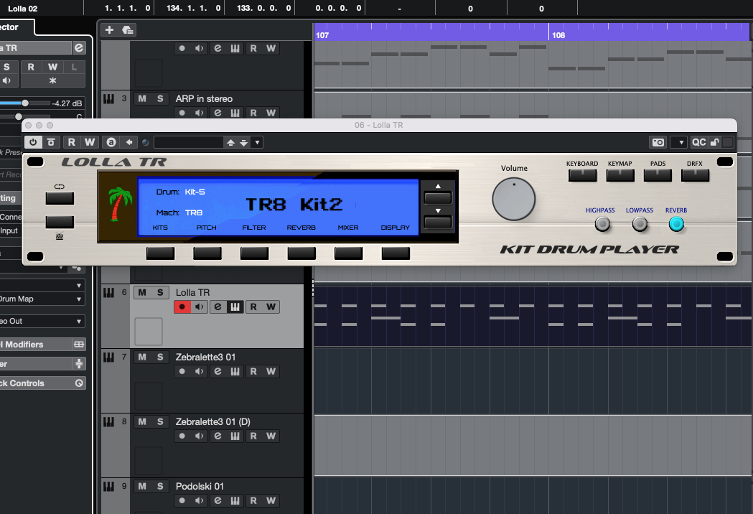Click the button under the display REVERB label
The width and height of the screenshot is (753, 514).
301,253
